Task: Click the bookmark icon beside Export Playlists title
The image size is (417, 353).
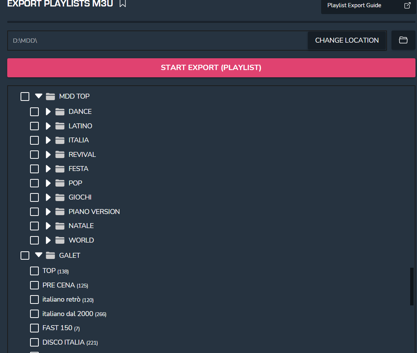Action: [123, 3]
